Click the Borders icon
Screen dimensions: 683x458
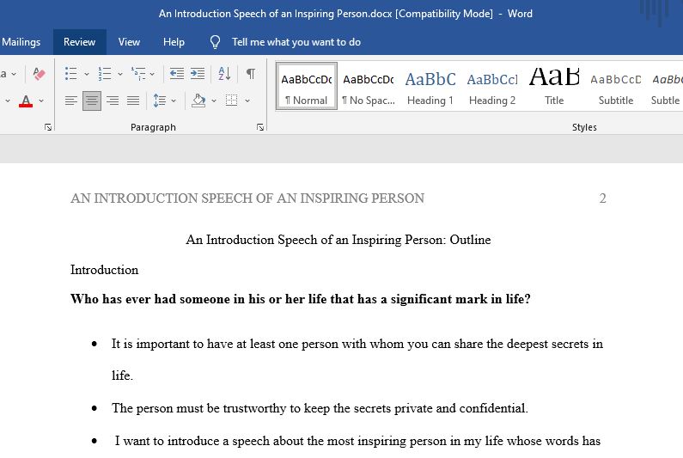point(231,101)
